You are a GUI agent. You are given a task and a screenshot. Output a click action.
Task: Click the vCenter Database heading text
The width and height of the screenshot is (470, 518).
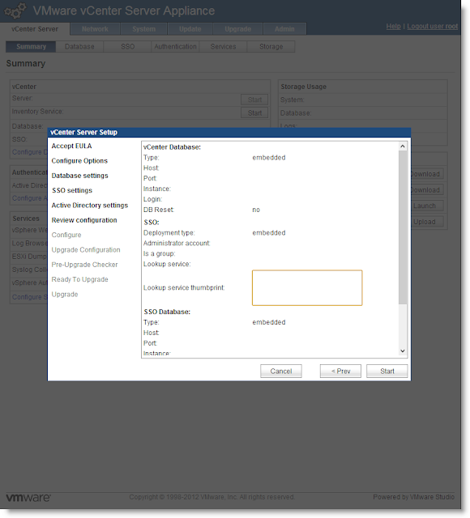[x=172, y=147]
